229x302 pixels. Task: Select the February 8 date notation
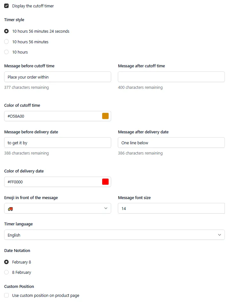[x=6, y=262]
